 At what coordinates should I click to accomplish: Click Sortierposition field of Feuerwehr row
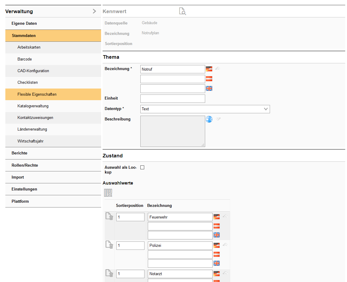(130, 217)
